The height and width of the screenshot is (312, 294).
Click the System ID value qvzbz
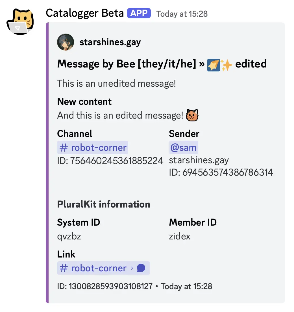click(69, 236)
